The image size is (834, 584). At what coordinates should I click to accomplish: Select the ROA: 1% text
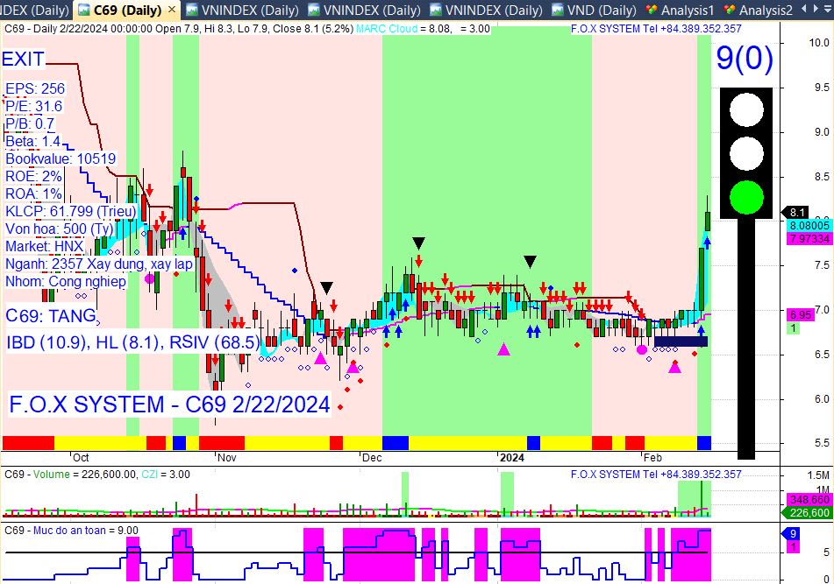tap(33, 193)
